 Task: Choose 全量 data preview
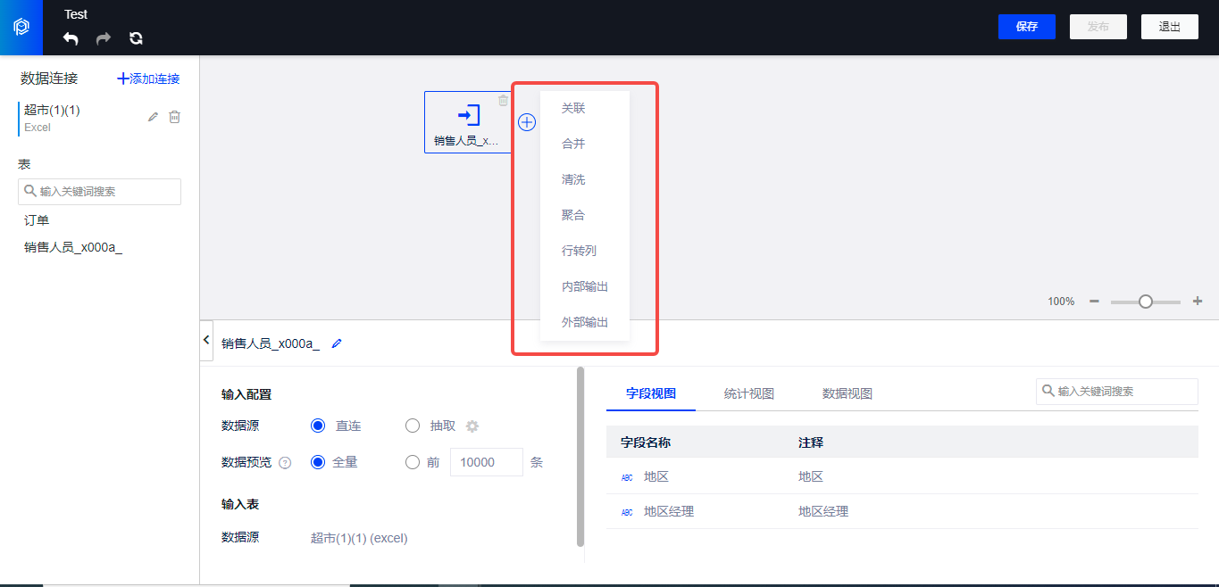(x=318, y=462)
